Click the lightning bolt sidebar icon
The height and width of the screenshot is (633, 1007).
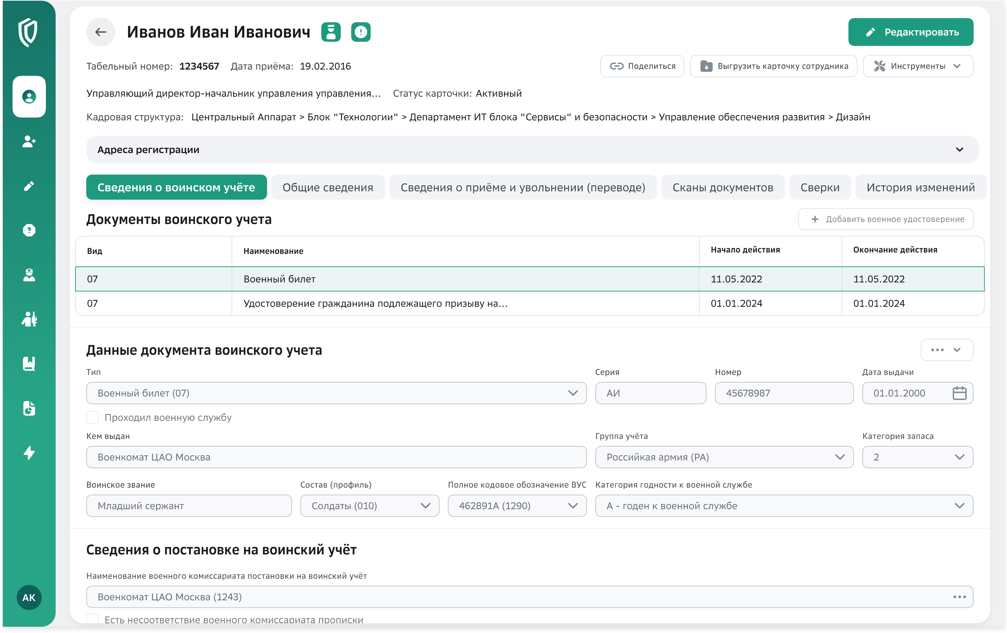(29, 453)
